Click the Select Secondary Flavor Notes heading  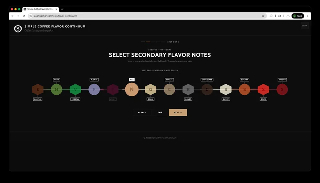(160, 55)
